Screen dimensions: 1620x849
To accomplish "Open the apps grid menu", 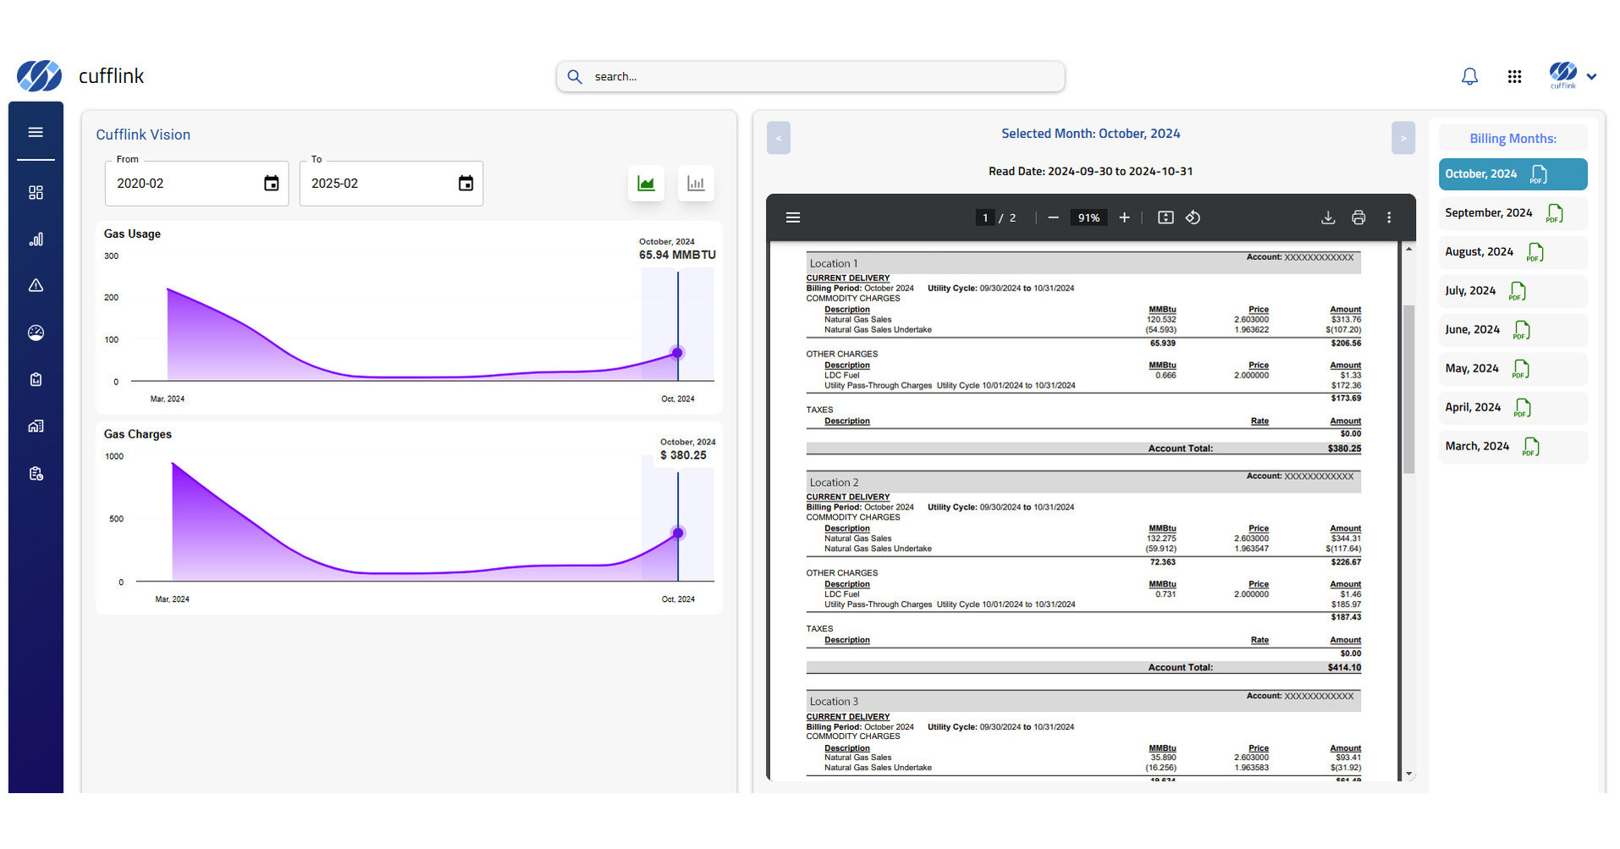I will click(1514, 76).
